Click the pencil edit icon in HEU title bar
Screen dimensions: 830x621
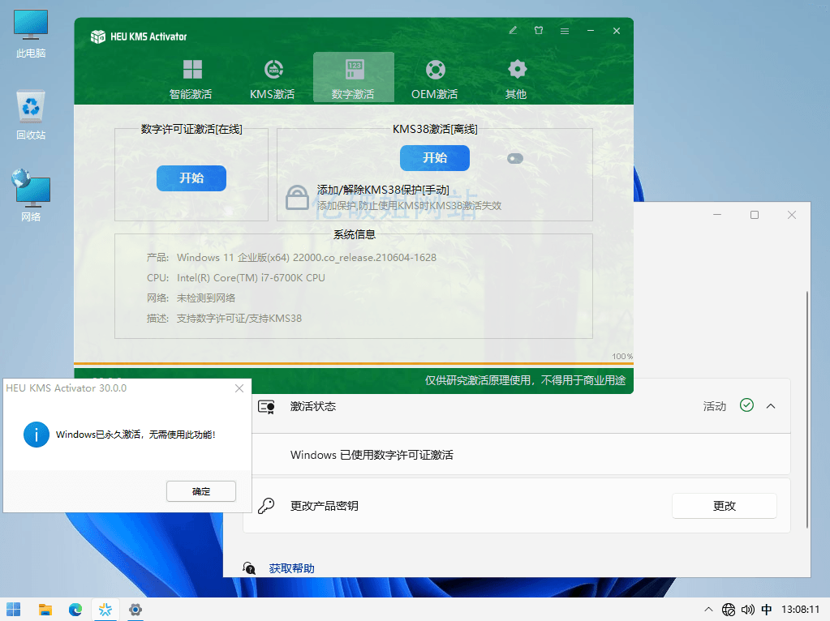point(513,31)
